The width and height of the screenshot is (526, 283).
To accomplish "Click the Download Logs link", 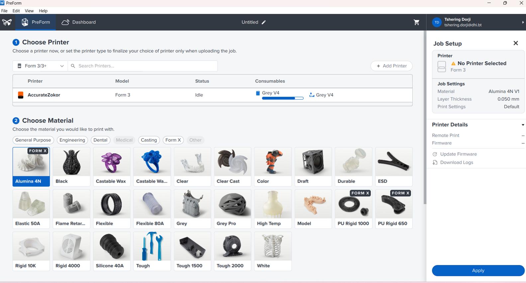I will click(457, 163).
